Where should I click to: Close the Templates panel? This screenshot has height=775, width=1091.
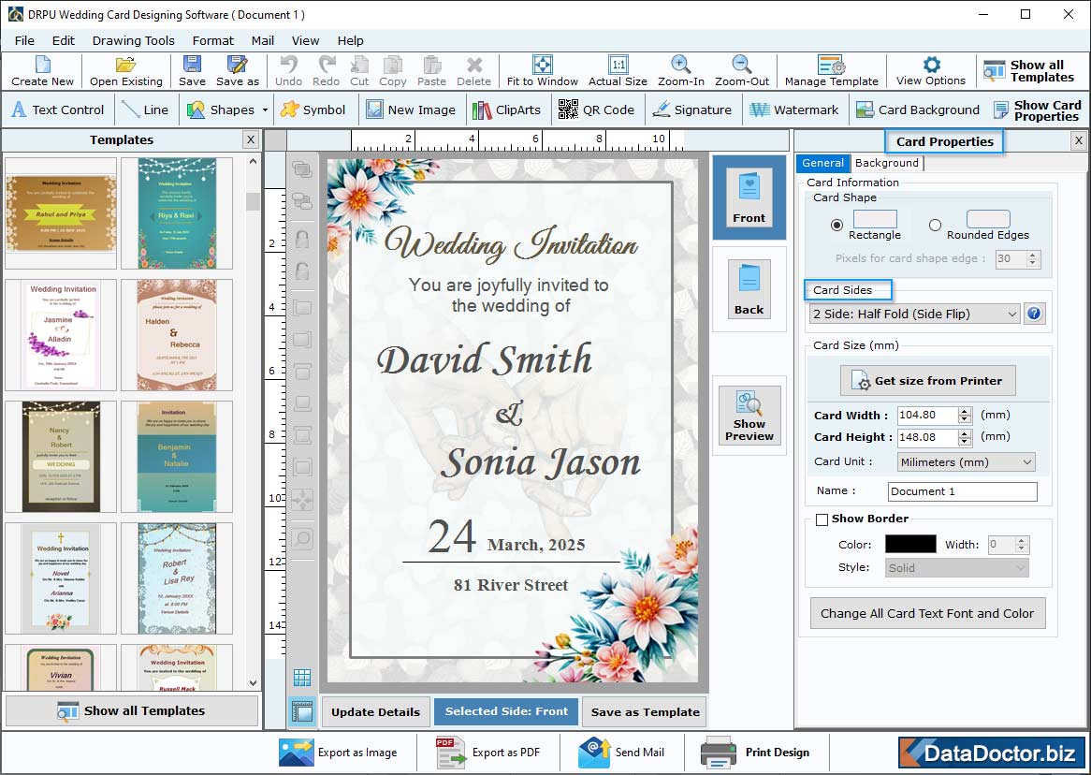click(x=251, y=140)
